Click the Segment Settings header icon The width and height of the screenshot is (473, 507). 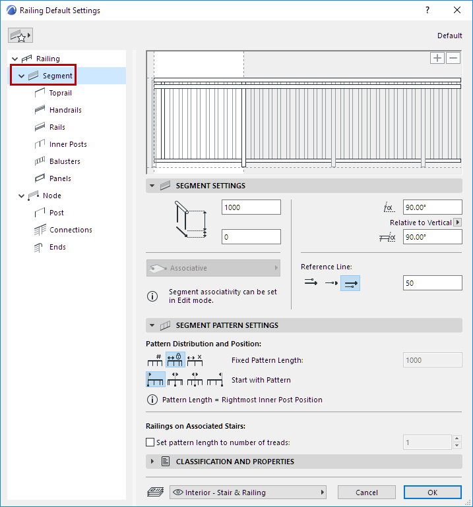[x=165, y=186]
